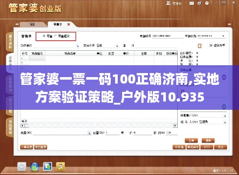Click the table scrollbar right arrow
This screenshot has width=239, height=175.
click(x=175, y=126)
